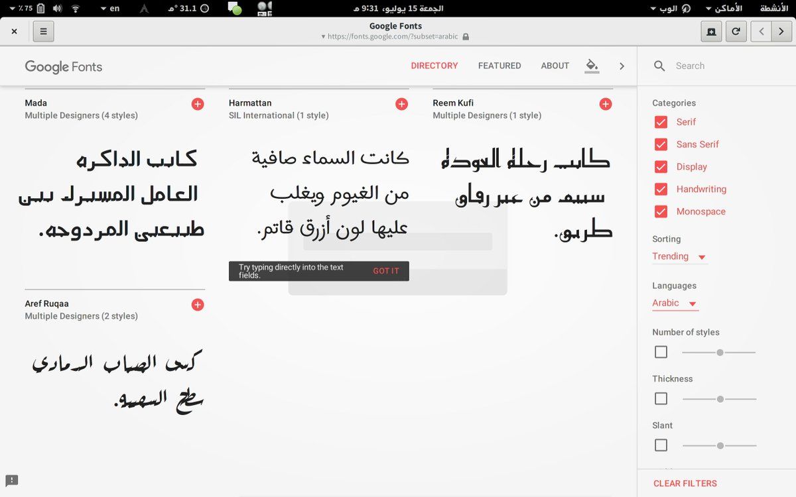Open the الأنشطة activities overview
Image resolution: width=796 pixels, height=497 pixels.
[x=774, y=9]
